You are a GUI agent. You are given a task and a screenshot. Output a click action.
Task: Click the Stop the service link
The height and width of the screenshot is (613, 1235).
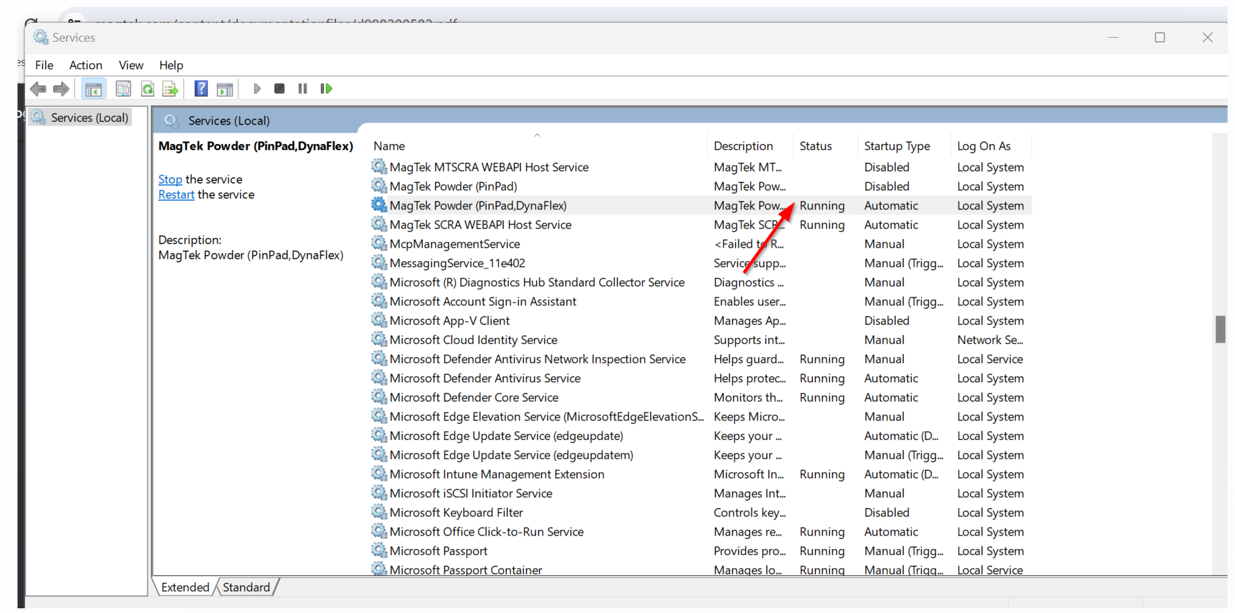170,180
